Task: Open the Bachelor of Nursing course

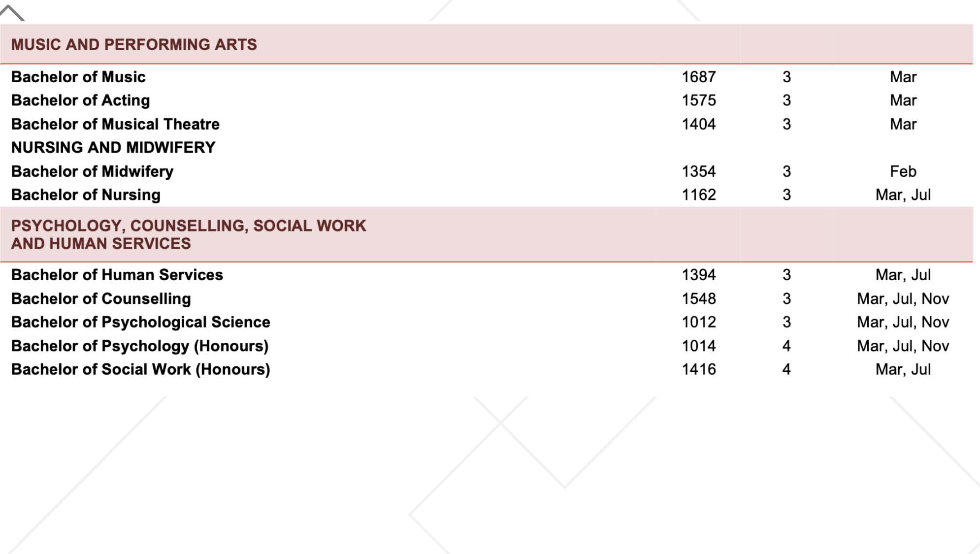Action: 86,195
